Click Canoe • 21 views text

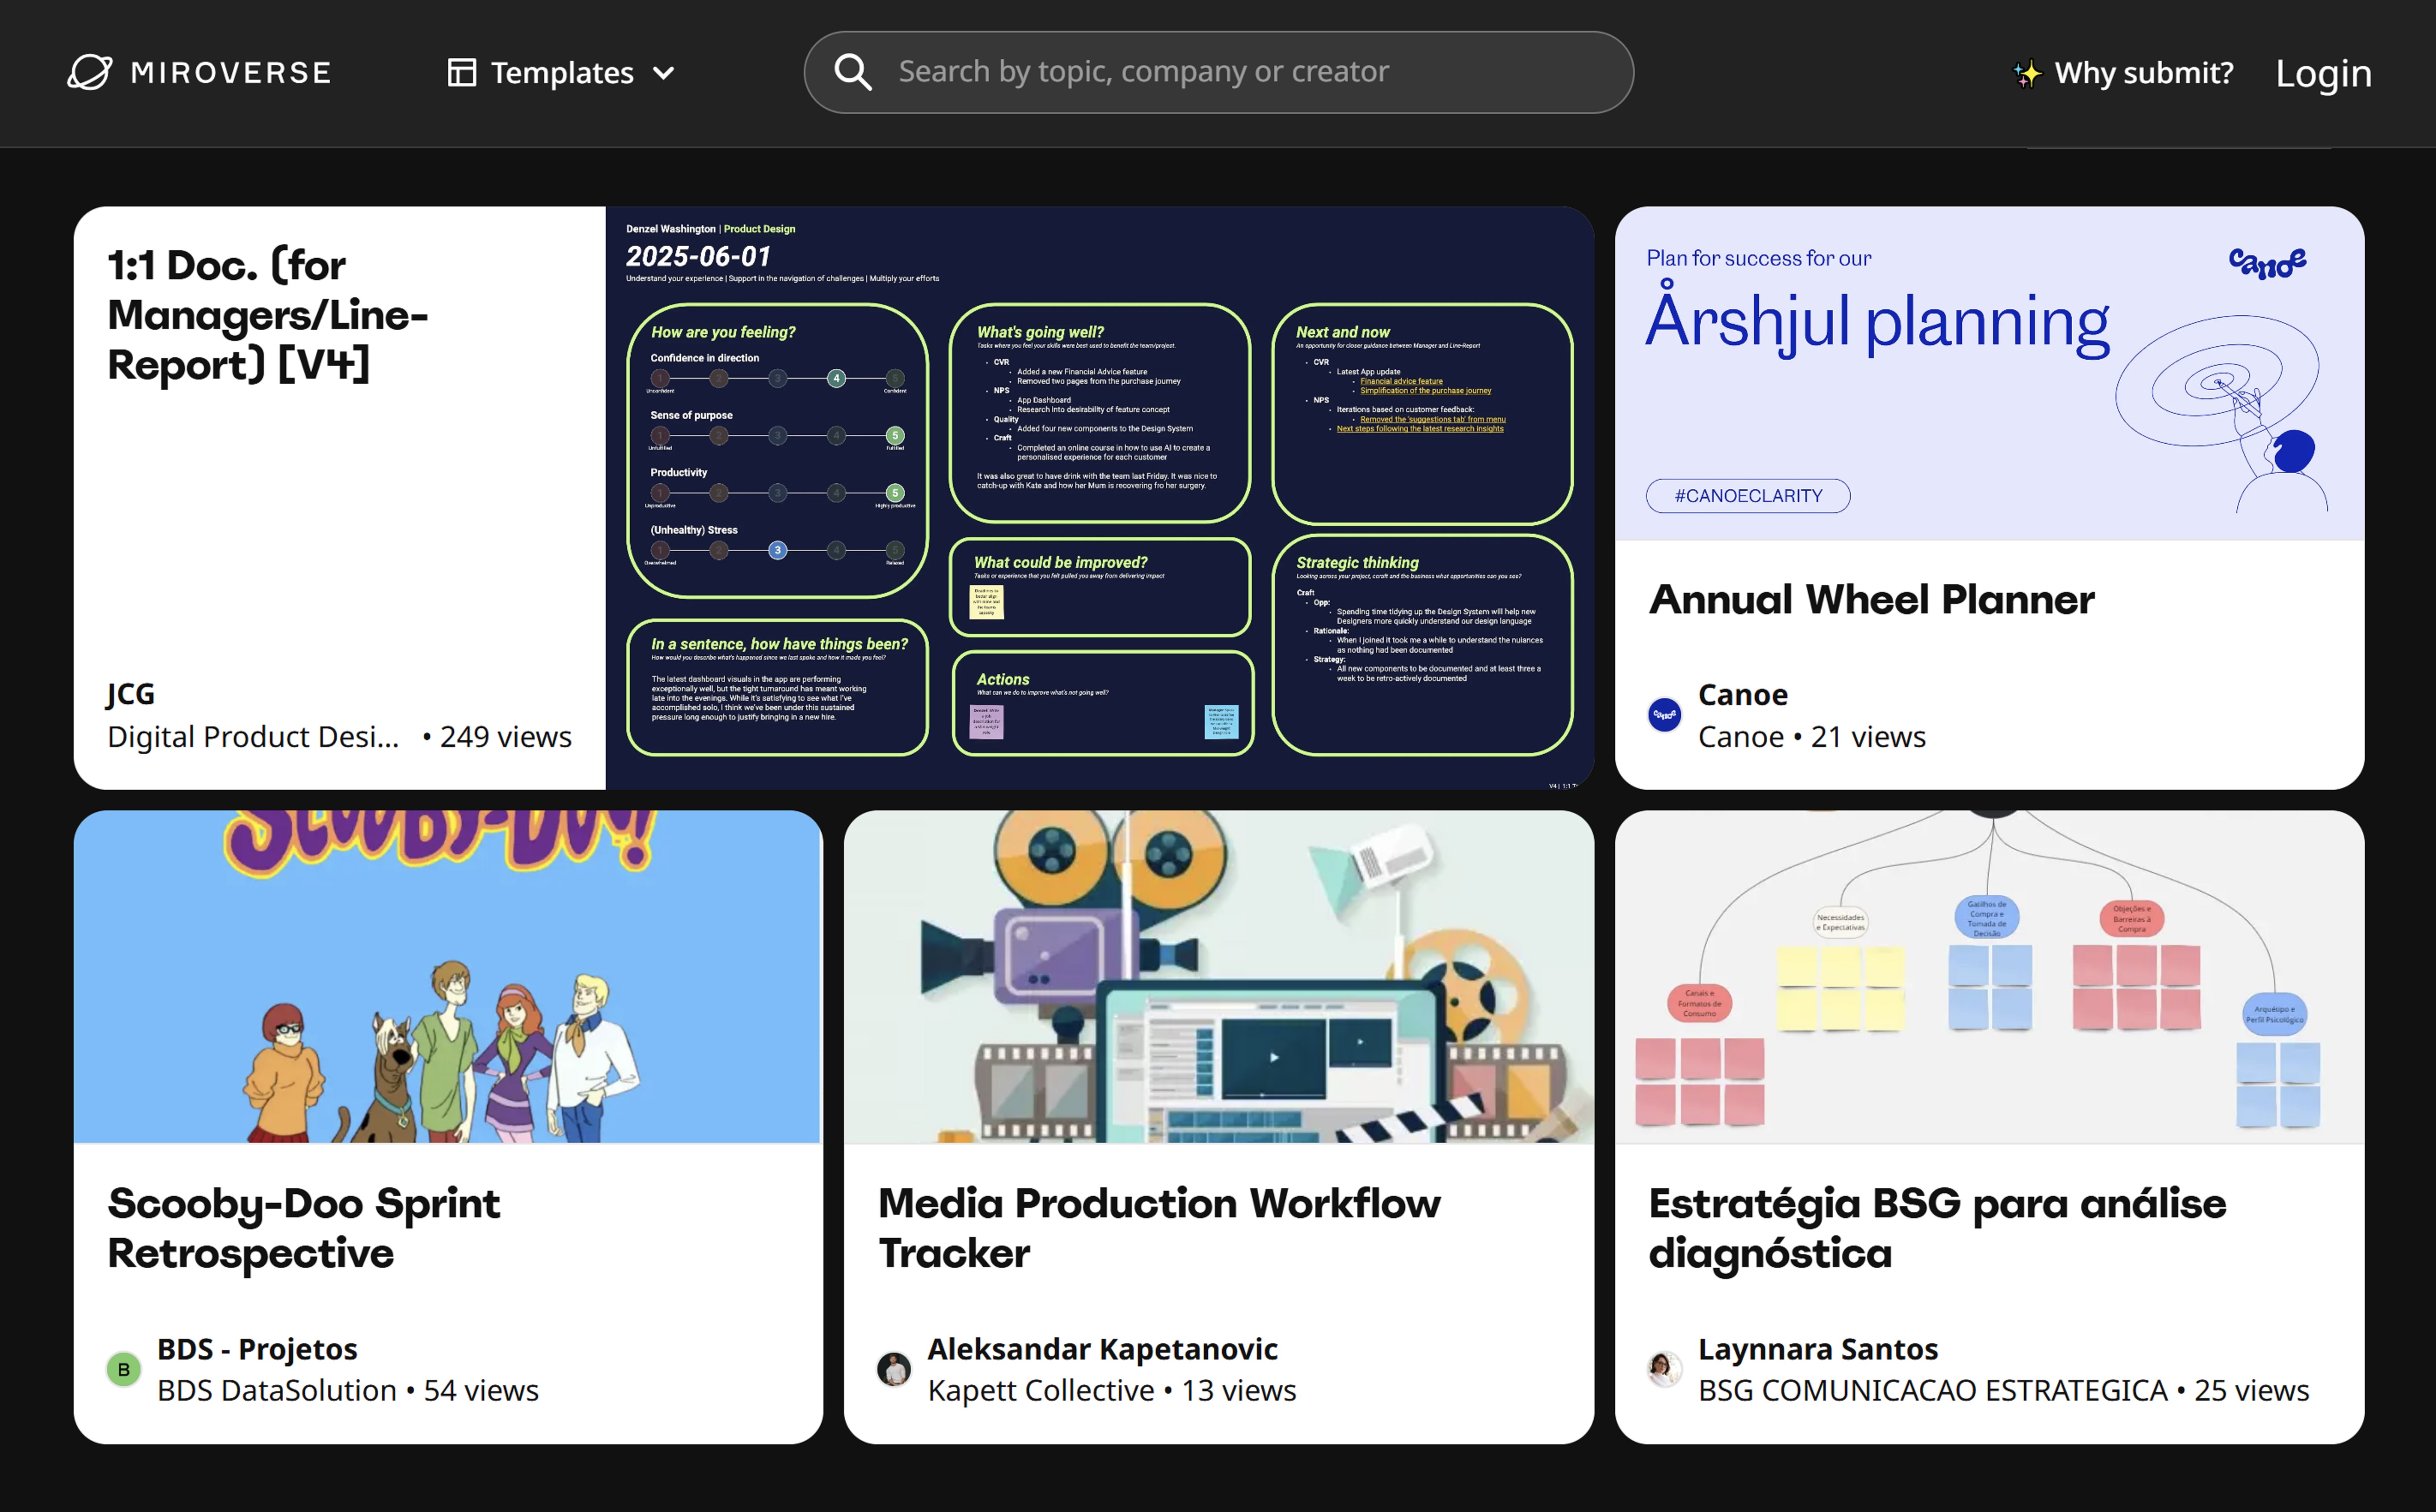[x=1811, y=737]
